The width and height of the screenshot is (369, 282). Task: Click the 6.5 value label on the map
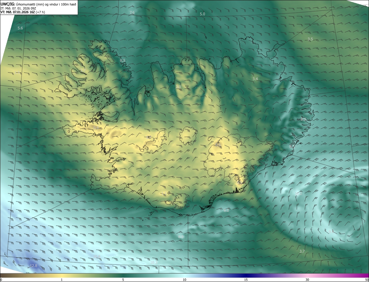tap(123, 61)
